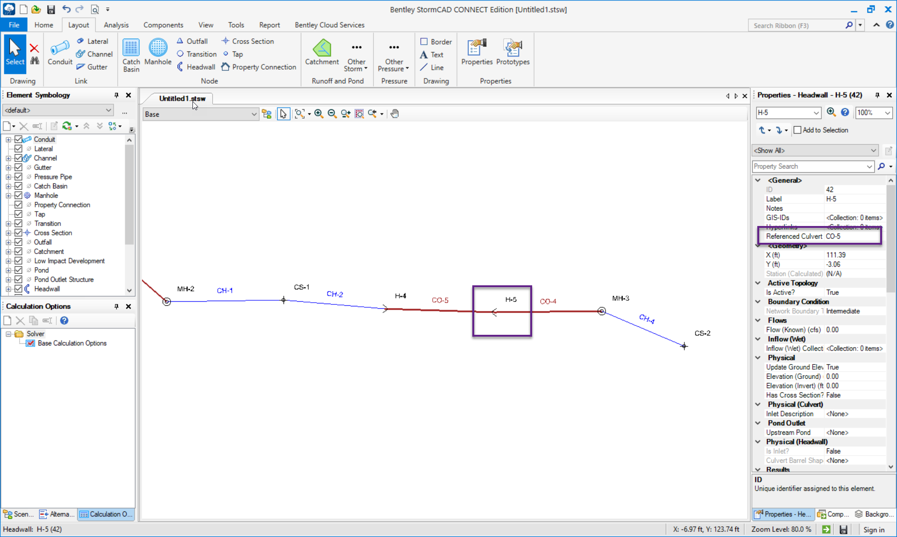Screen dimensions: 897x537
Task: Switch to the Components ribbon tab
Action: pos(163,25)
